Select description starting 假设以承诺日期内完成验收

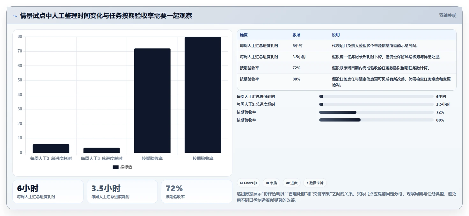381,68
